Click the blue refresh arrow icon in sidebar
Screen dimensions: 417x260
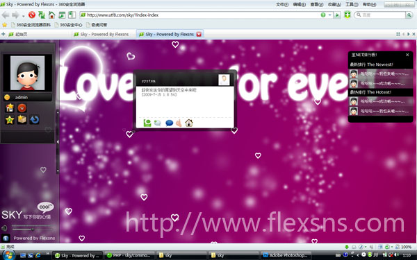34,120
